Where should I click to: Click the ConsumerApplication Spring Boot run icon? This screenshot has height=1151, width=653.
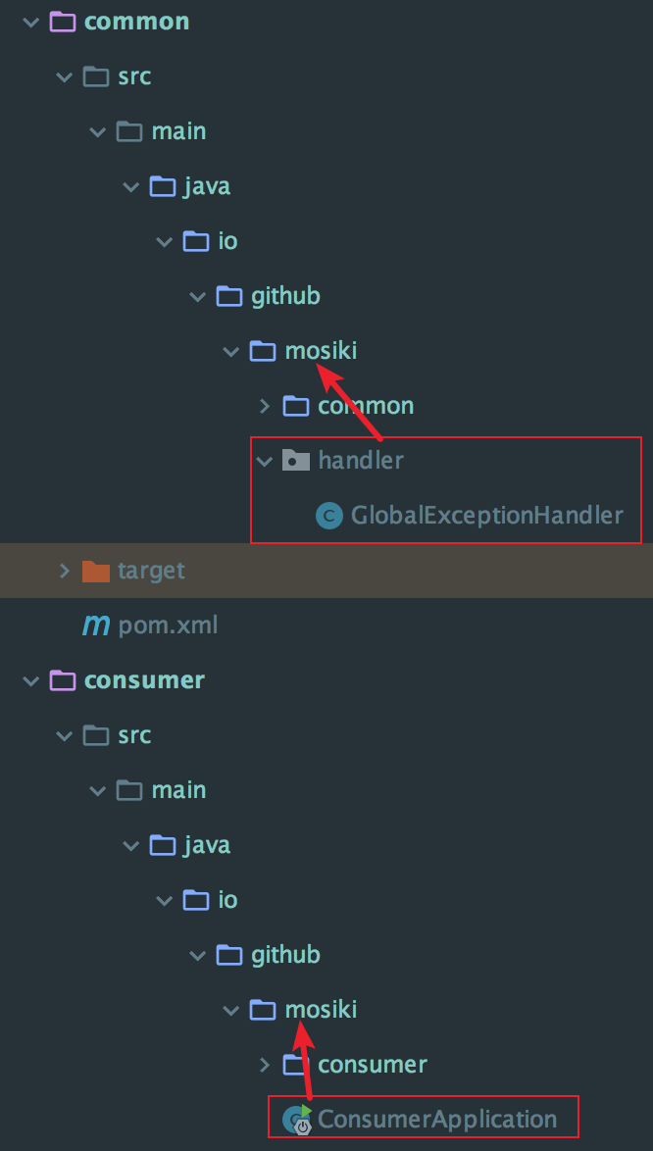pyautogui.click(x=297, y=1120)
